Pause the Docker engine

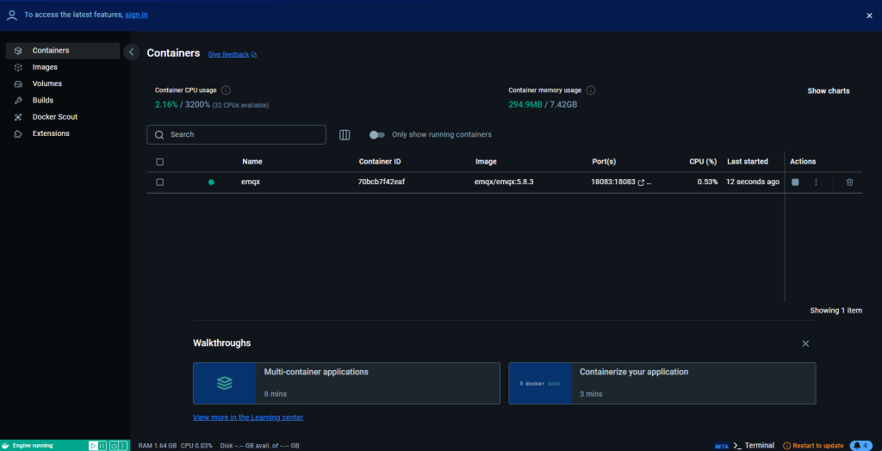pos(102,445)
